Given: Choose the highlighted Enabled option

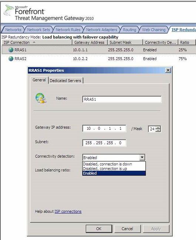Looking at the screenshot, I should 114,173.
